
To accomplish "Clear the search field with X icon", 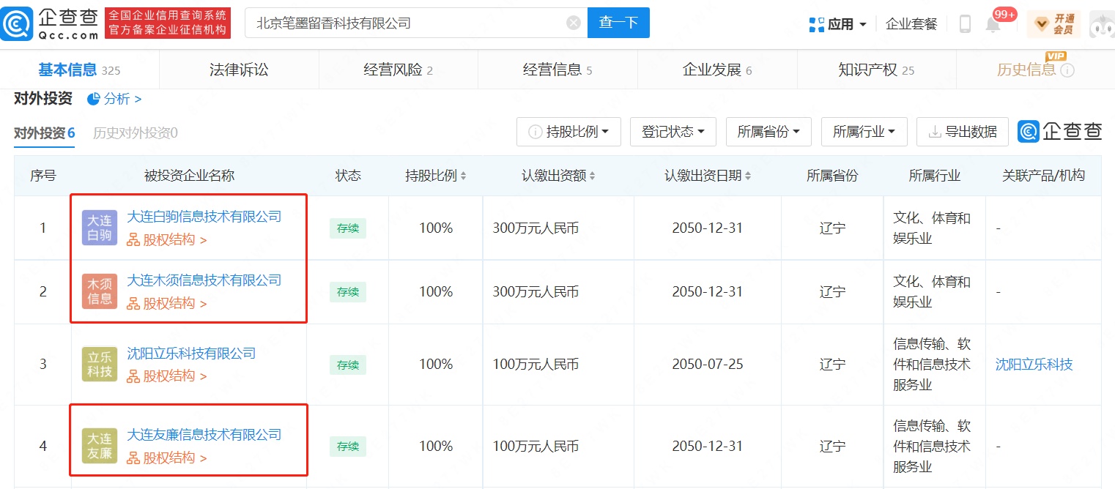I will (574, 23).
